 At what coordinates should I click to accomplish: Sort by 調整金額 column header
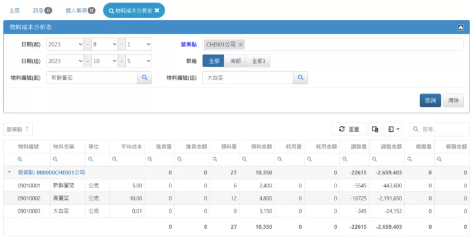(391, 147)
